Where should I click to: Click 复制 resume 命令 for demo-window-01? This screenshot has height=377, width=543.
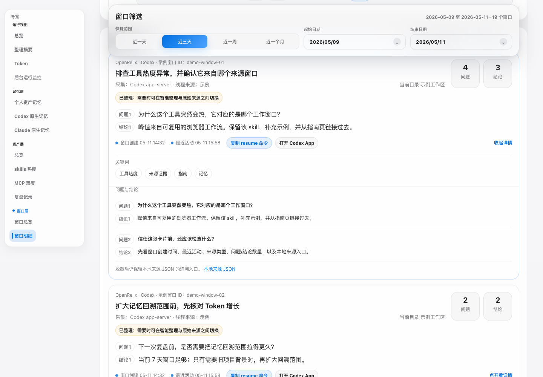click(249, 143)
